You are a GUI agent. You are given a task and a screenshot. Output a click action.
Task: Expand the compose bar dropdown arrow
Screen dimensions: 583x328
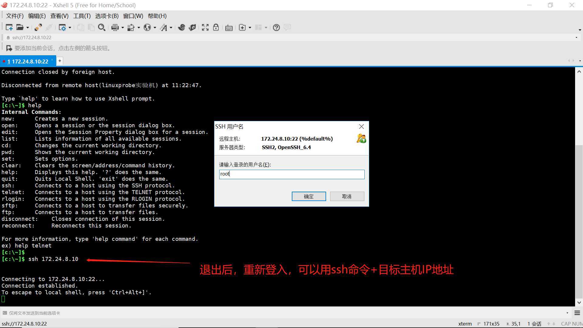point(567,313)
